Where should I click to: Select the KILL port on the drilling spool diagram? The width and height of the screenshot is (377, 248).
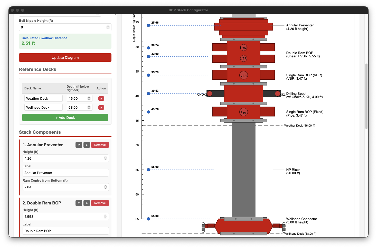278,94
